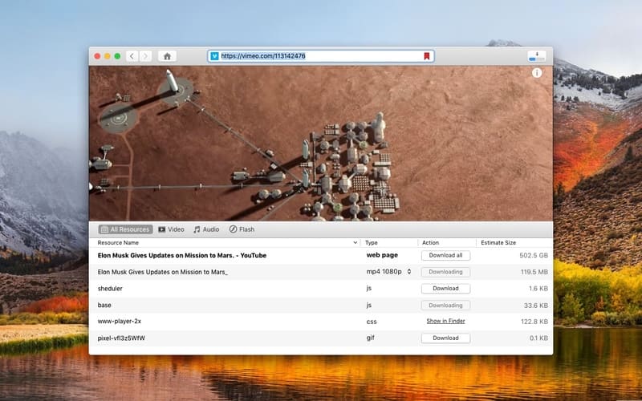Switch to the Video filter tab
The image size is (642, 401).
point(171,229)
